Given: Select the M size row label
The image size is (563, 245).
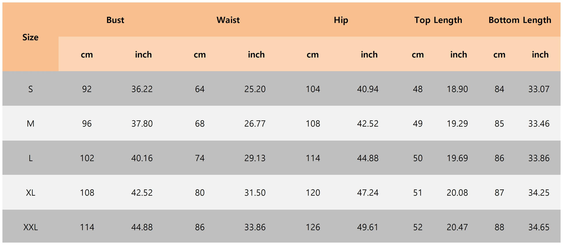Looking at the screenshot, I should point(30,124).
